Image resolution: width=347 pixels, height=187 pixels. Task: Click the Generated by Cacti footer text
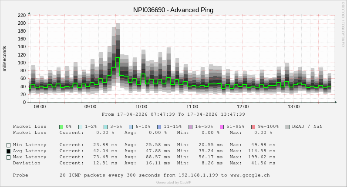tap(173, 182)
